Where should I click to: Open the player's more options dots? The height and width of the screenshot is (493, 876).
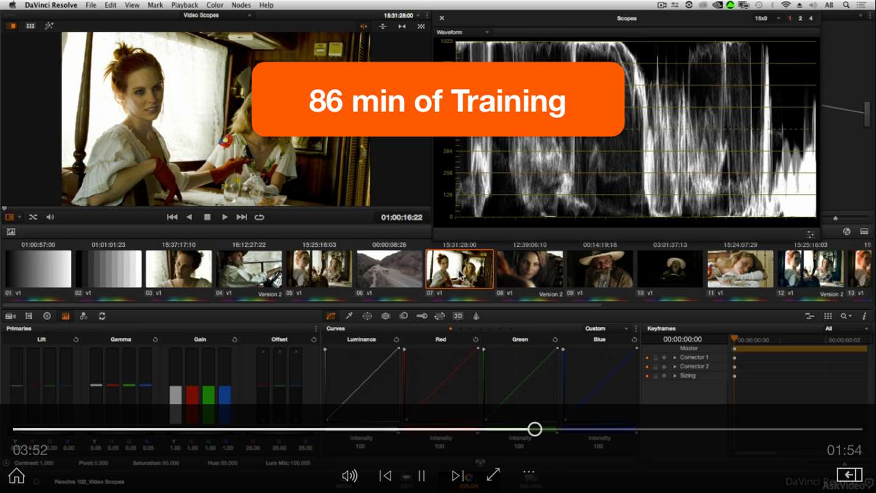tap(529, 472)
